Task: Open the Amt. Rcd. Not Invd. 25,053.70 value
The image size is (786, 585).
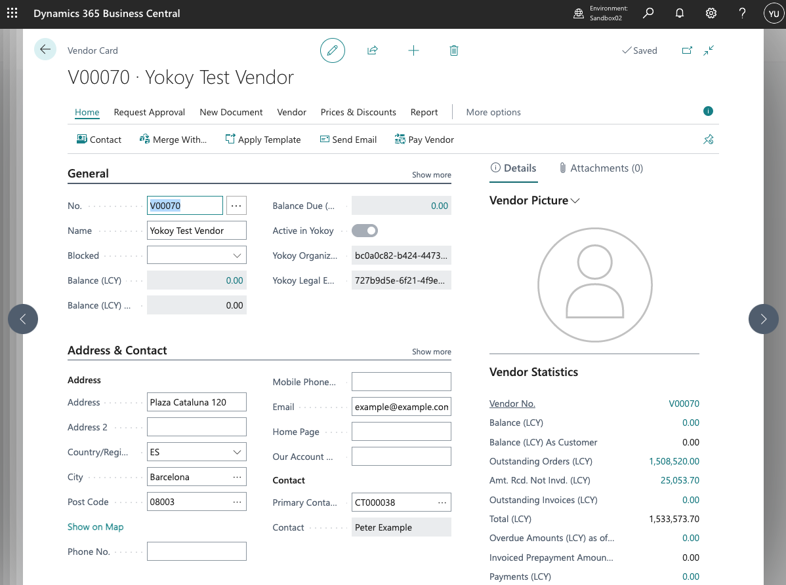Action: (680, 480)
